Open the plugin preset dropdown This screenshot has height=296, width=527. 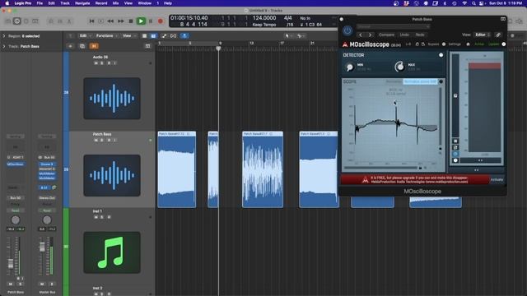pyautogui.click(x=394, y=26)
